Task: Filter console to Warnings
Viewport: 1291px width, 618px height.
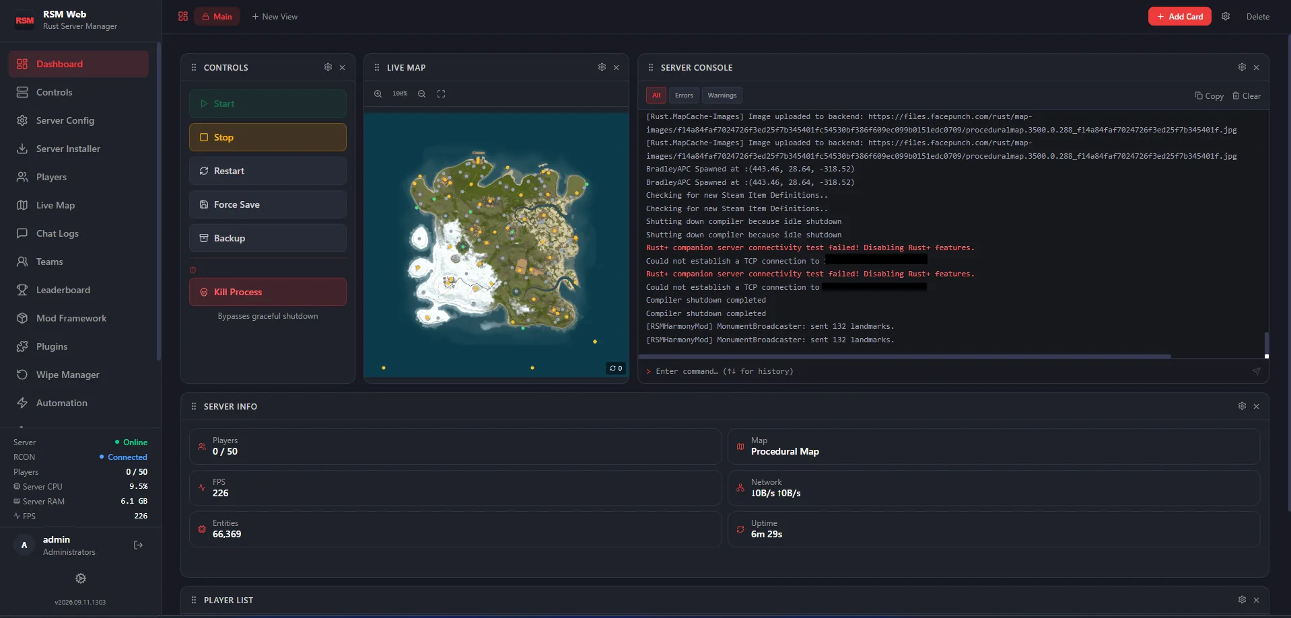Action: [722, 95]
